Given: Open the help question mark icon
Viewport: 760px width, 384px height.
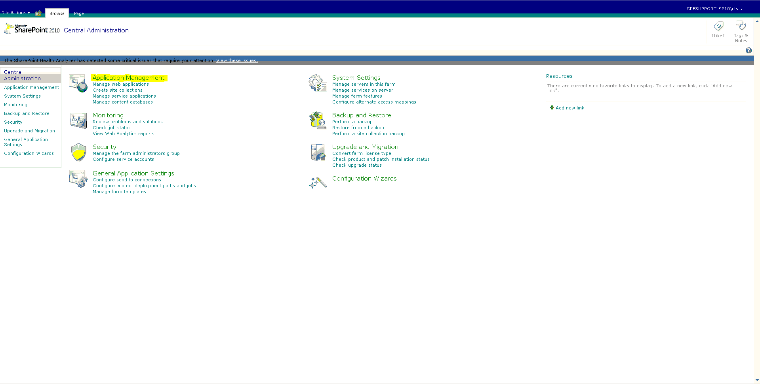Looking at the screenshot, I should pyautogui.click(x=749, y=50).
